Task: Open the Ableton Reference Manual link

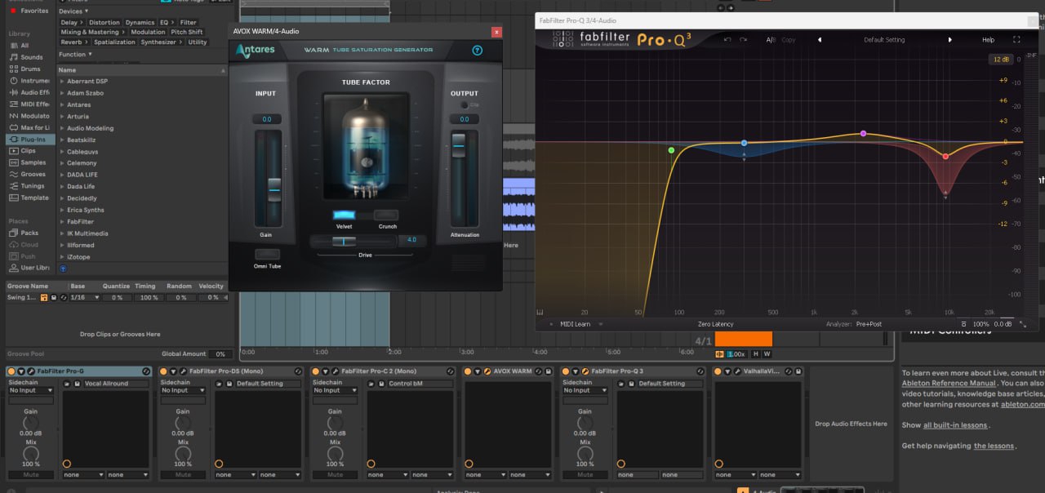Action: 949,383
